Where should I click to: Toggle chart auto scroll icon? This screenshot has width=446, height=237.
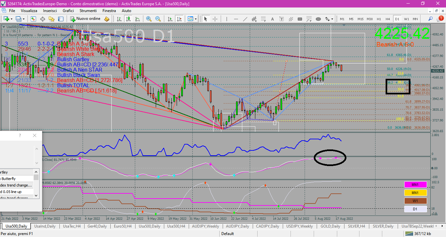pos(170,19)
